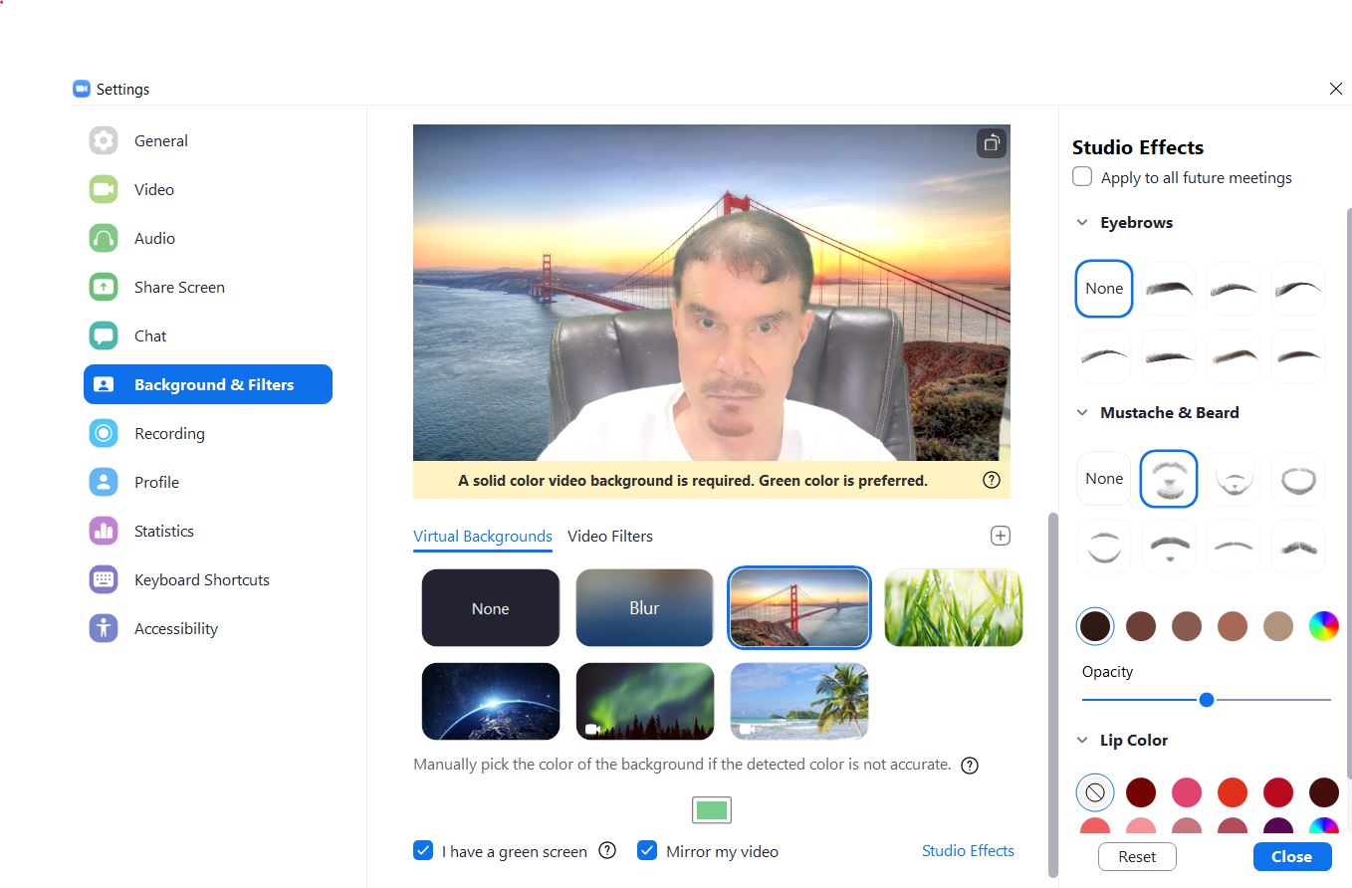1352x888 pixels.
Task: Click help icon next to green screen
Action: point(607,850)
